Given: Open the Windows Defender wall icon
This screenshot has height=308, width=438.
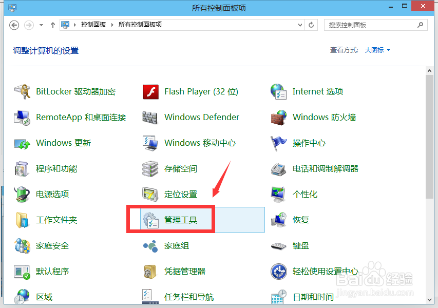Looking at the screenshot, I should (150, 117).
